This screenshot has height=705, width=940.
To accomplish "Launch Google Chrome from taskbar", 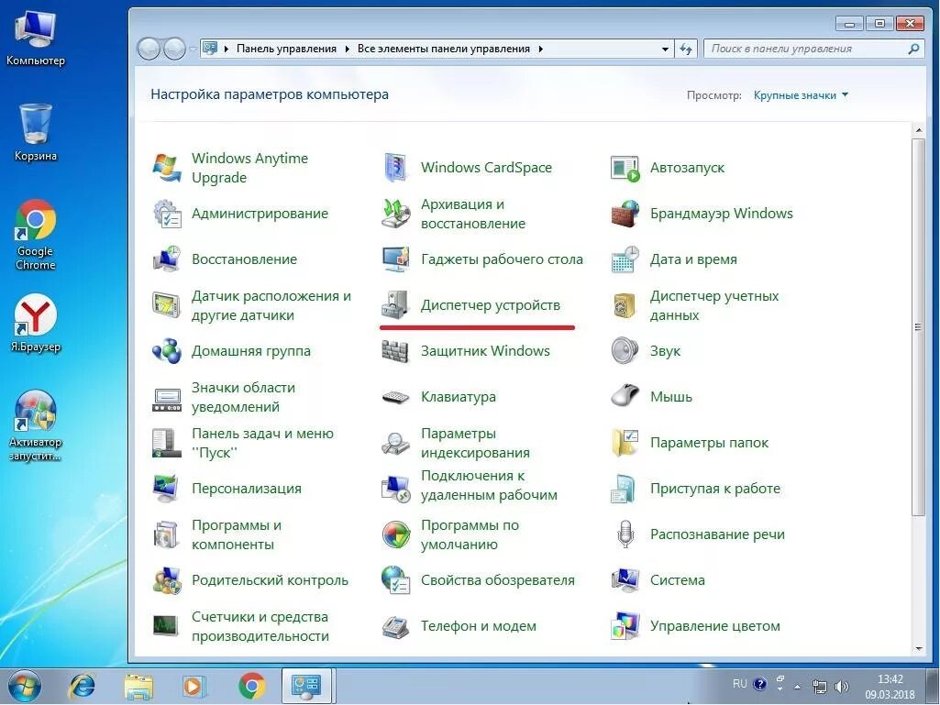I will pos(252,687).
